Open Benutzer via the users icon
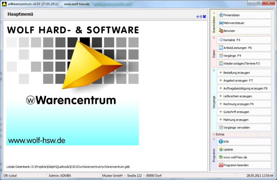 click(221, 31)
